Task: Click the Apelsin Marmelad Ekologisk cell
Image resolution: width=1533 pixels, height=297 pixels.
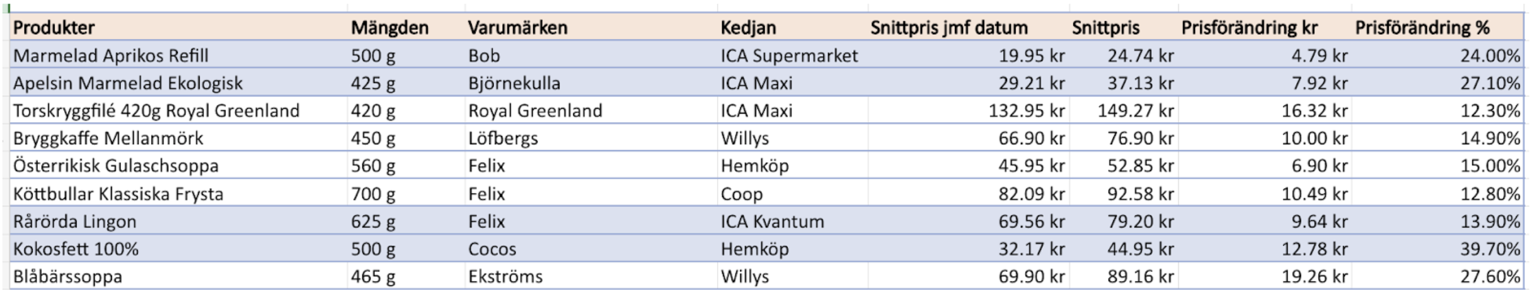Action: (128, 83)
